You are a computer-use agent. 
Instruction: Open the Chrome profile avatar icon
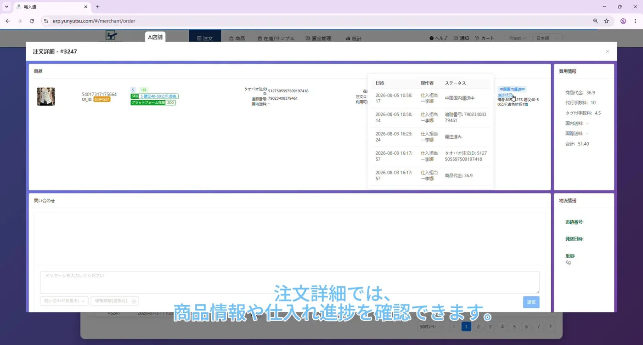(623, 21)
